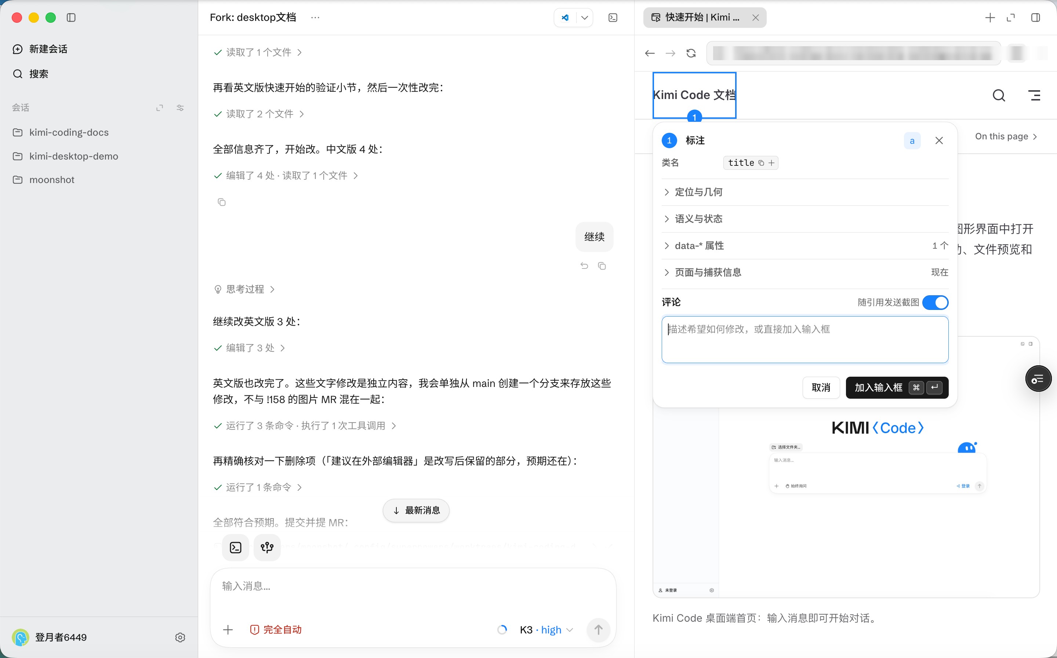Open the 会话 list filter settings icon
Image resolution: width=1057 pixels, height=658 pixels.
[x=180, y=107]
